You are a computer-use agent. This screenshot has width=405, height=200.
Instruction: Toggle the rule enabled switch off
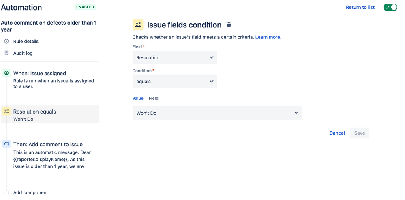pyautogui.click(x=390, y=7)
